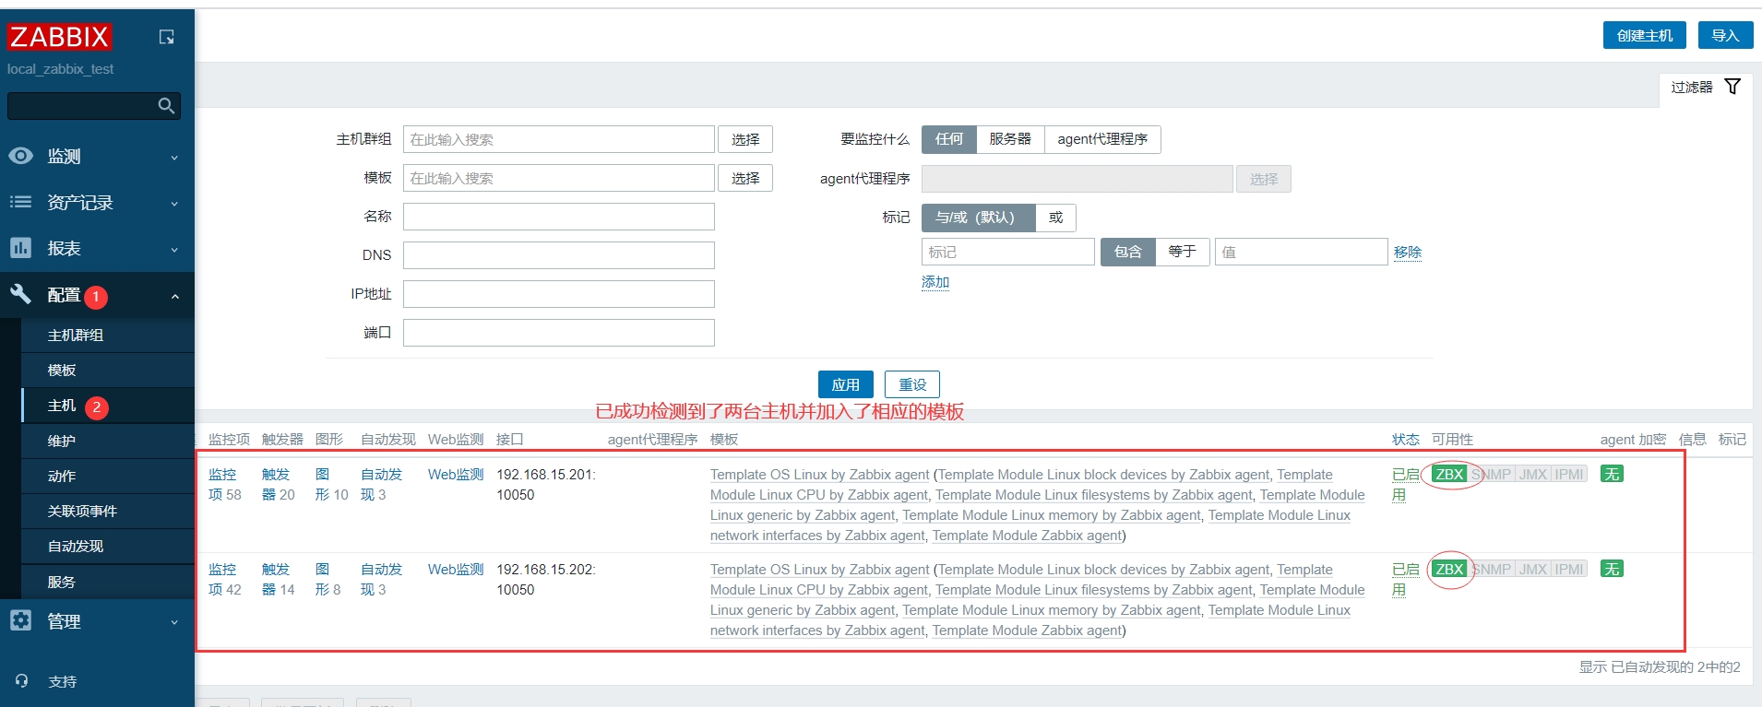
Task: Expand the 报表 menu chevron
Action: click(174, 250)
